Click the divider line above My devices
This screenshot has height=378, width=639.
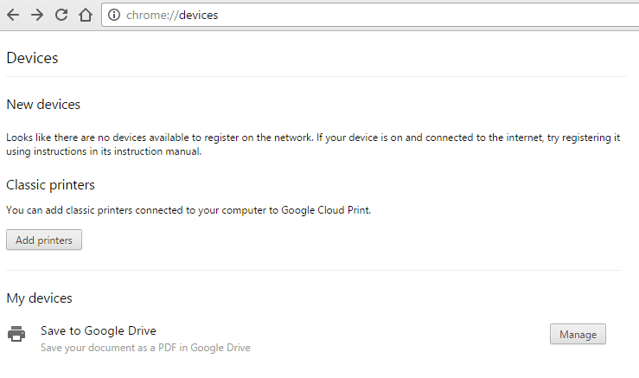(x=313, y=270)
